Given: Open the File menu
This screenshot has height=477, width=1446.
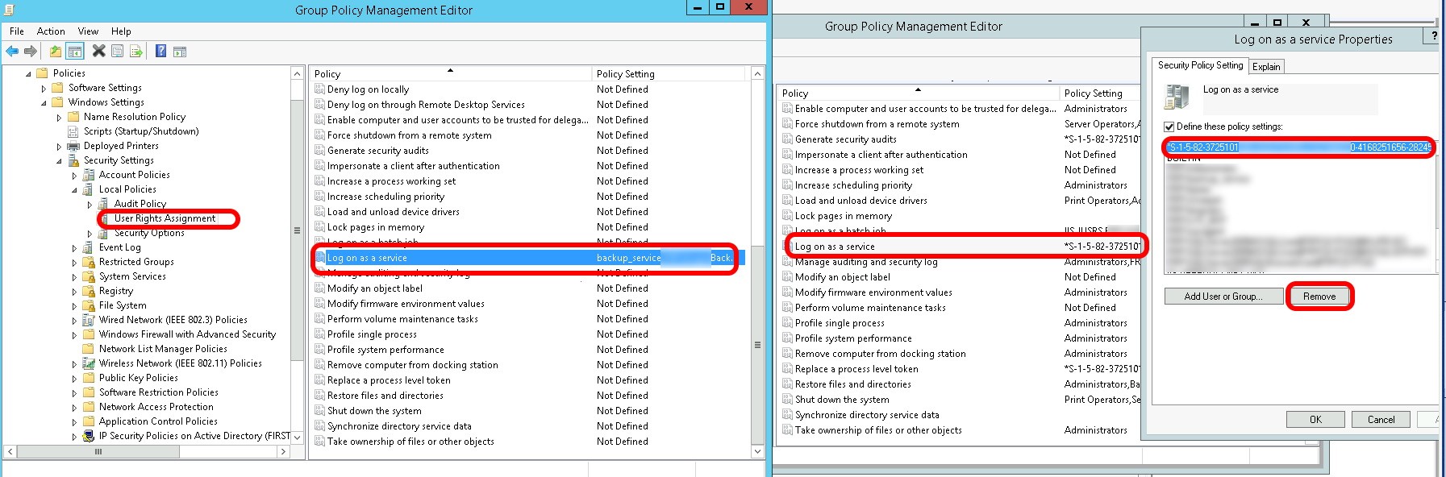Looking at the screenshot, I should pyautogui.click(x=17, y=31).
